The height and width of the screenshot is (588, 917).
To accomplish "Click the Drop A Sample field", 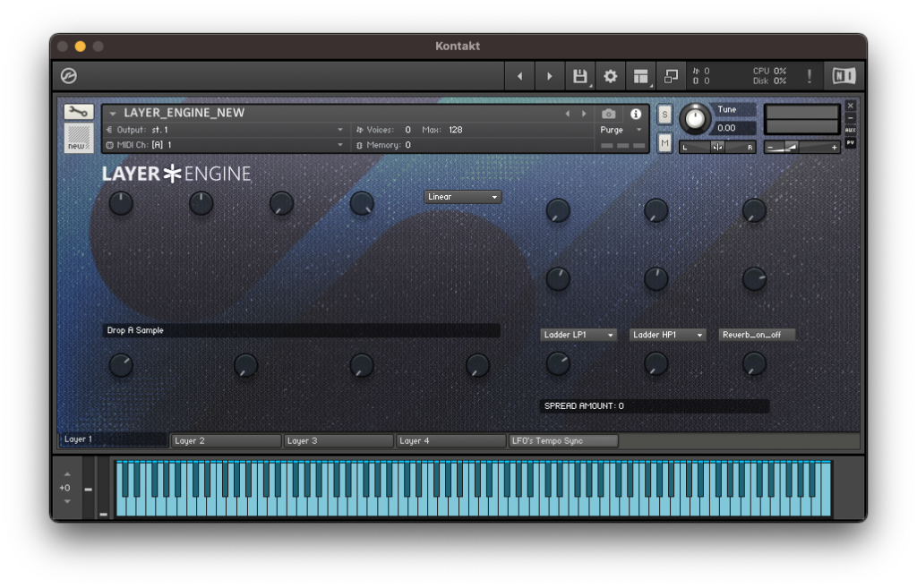I will coord(301,330).
